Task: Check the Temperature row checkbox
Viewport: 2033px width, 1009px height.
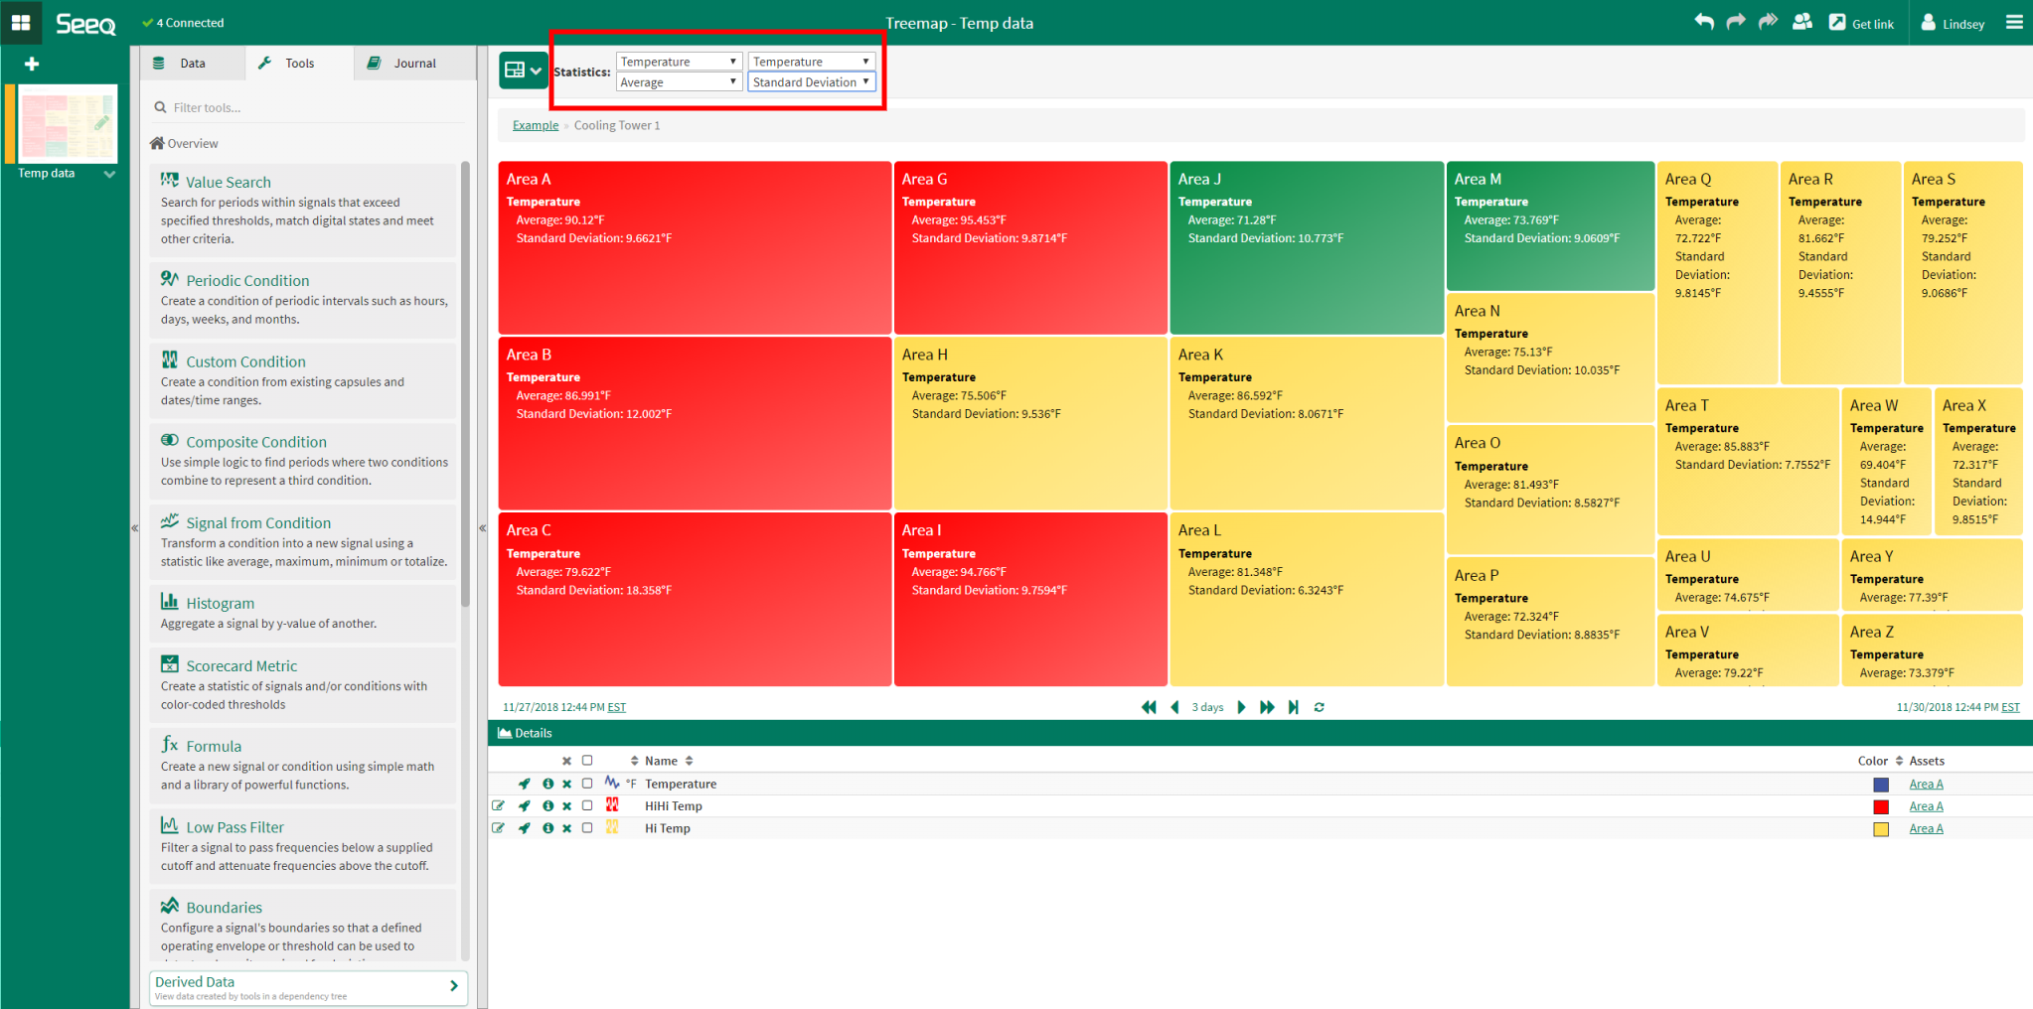Action: tap(587, 784)
